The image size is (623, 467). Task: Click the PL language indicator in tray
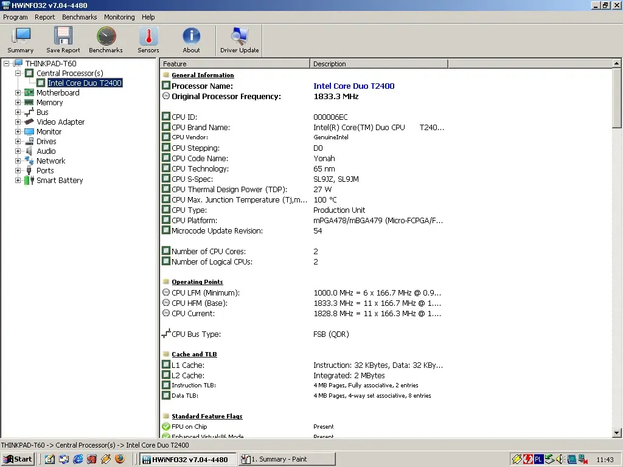[538, 459]
